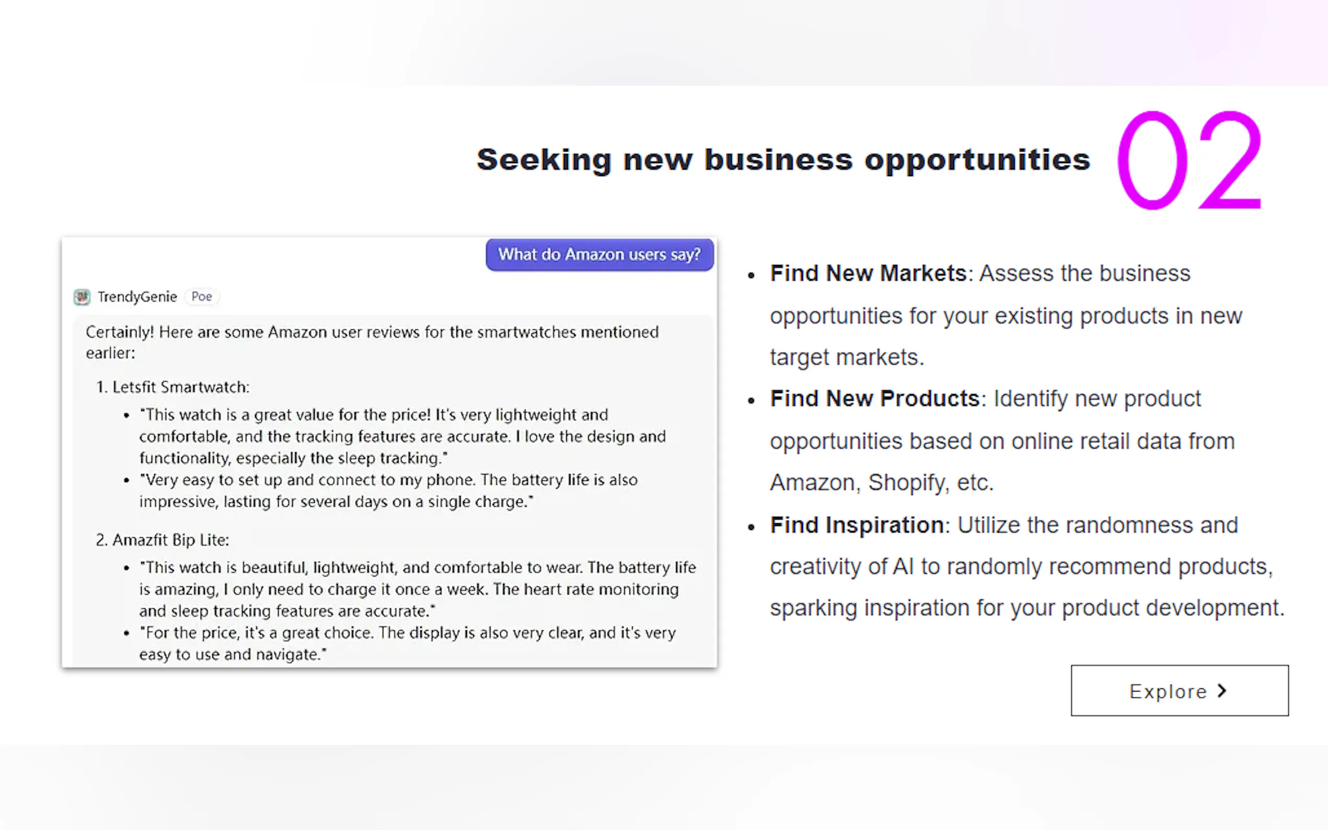Click the 'Seeking new business opportunities' heading

click(x=783, y=160)
